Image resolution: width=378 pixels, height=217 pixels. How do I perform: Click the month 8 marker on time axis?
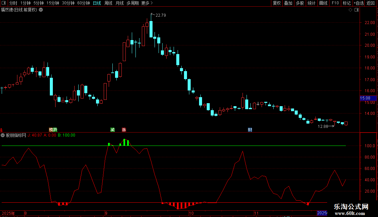[x=25, y=213]
